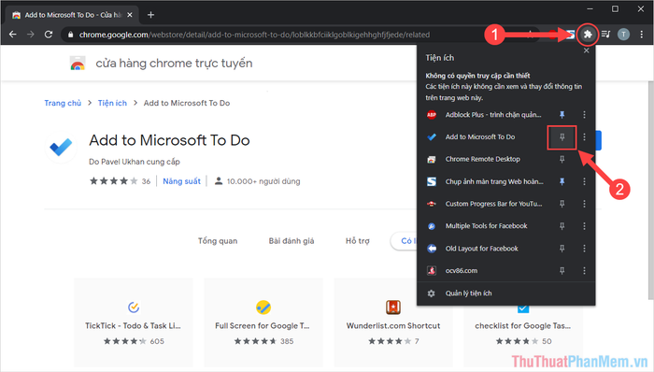Open the TickTick related extension card

tap(133, 322)
